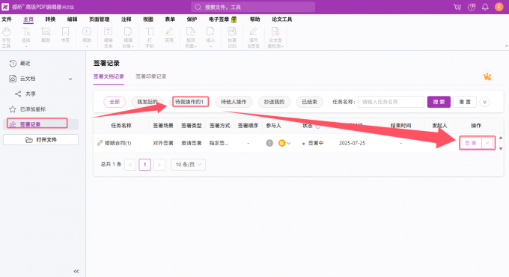509x277 pixels.
Task: Switch to the 签署印章记录 tab
Action: [x=151, y=76]
